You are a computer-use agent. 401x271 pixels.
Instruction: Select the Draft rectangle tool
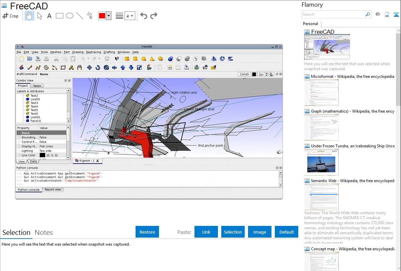click(x=63, y=67)
